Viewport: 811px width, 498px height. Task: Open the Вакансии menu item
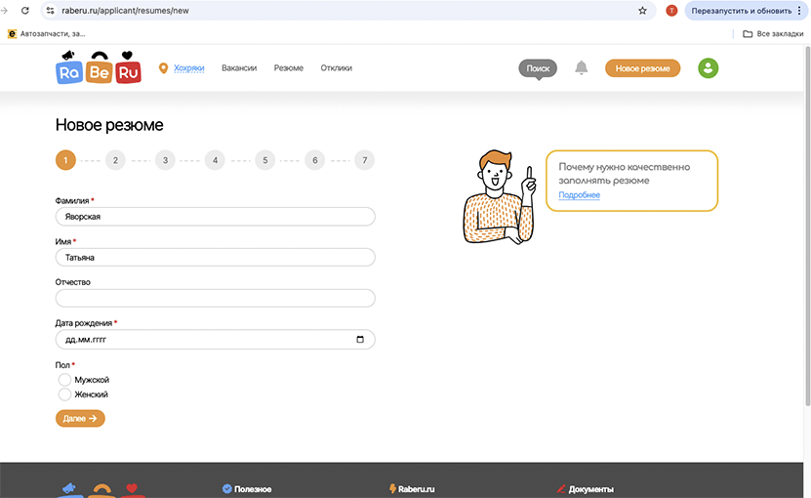pos(239,68)
